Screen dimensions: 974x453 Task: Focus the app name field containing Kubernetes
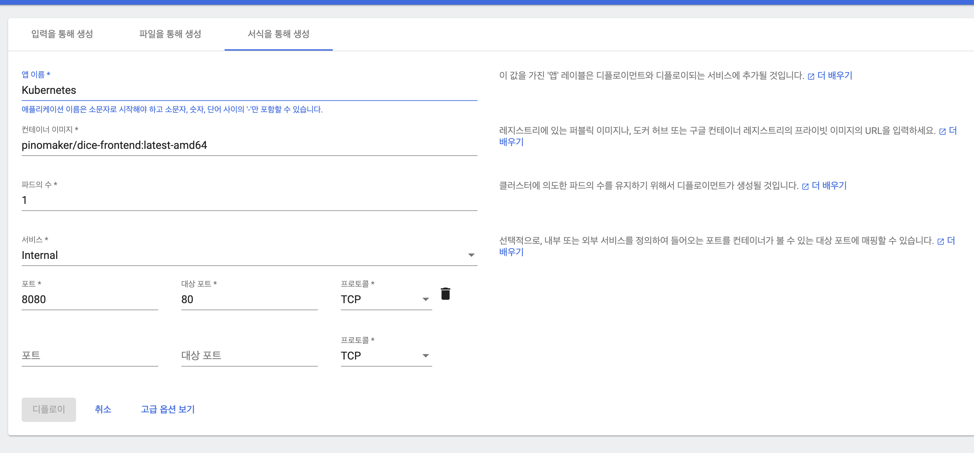(249, 90)
